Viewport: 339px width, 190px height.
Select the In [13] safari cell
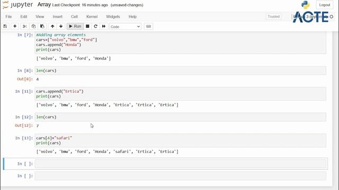180,140
